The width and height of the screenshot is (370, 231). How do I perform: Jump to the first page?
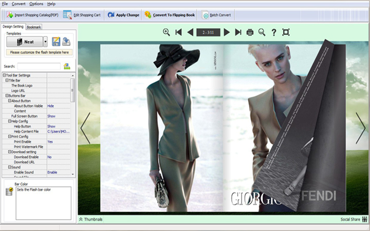(x=178, y=32)
